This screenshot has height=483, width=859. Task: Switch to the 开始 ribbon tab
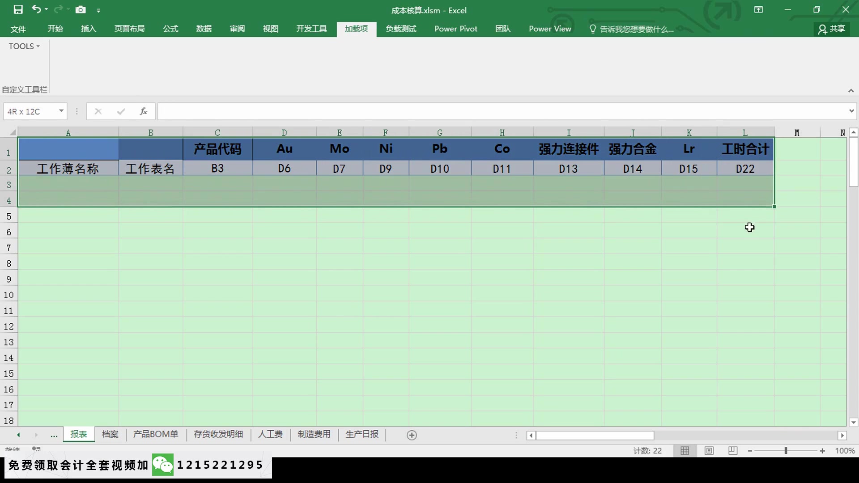55,29
